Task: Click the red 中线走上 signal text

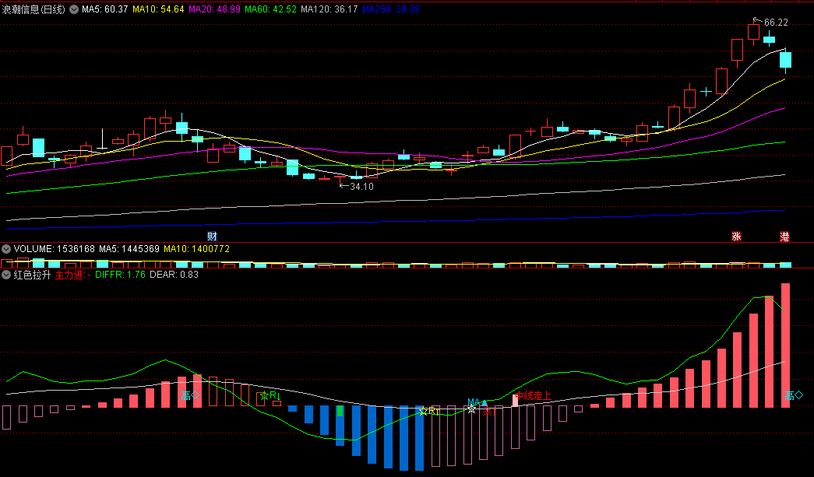Action: pos(533,396)
